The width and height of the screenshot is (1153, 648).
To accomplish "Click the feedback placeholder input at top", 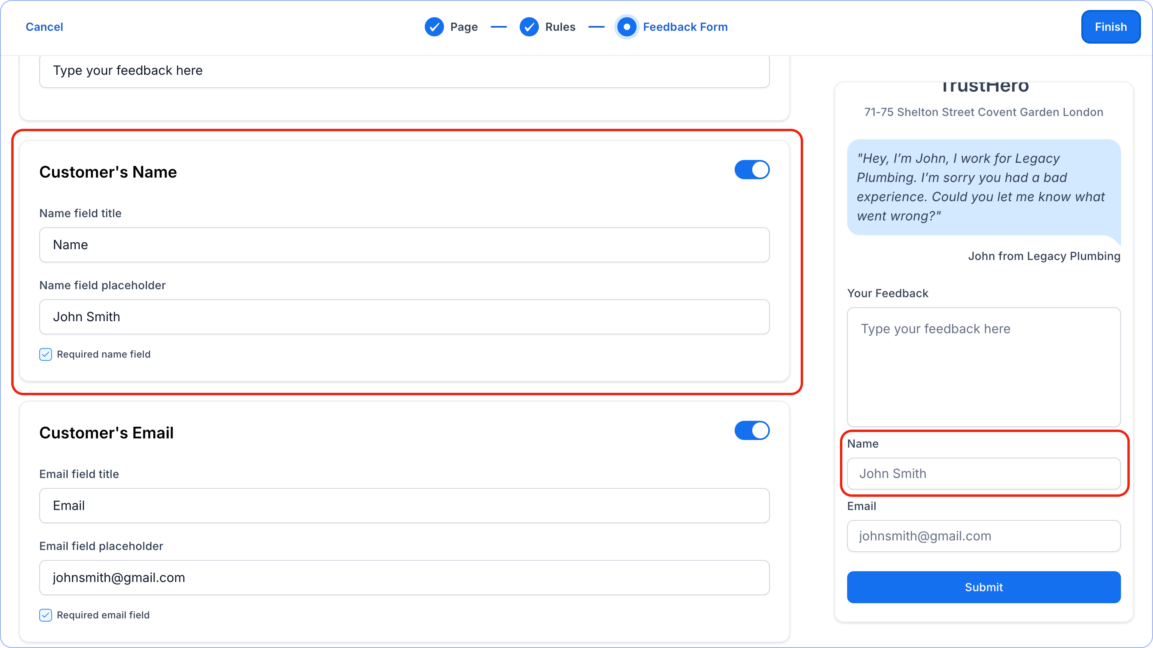I will [x=404, y=71].
